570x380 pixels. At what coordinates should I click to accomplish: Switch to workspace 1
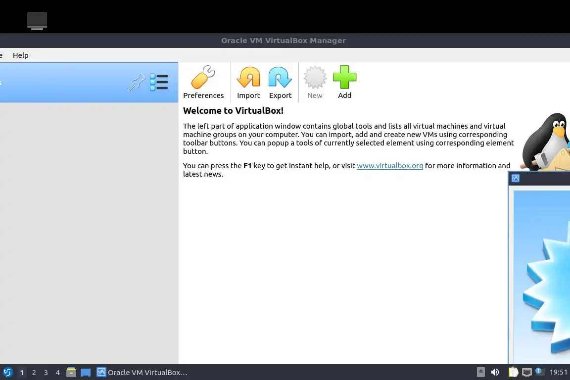22,373
